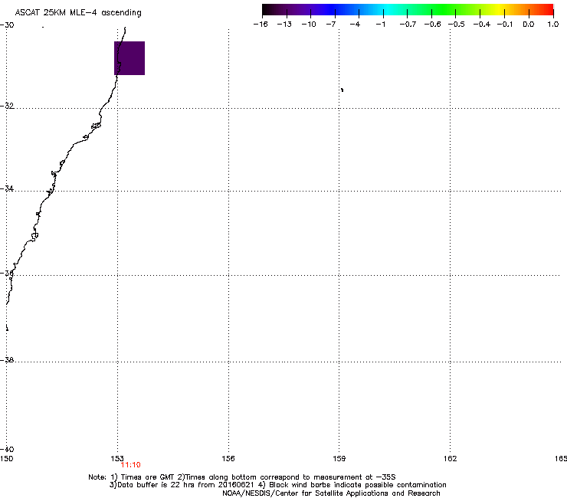The height and width of the screenshot is (498, 567).
Task: Click the longitude 159 axis label
Action: (339, 459)
